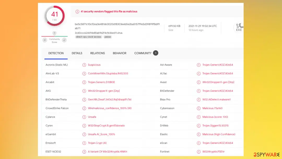This screenshot has width=282, height=159.
Task: Click the W32/Kryptik.PSE!tr result
Action: point(214,152)
